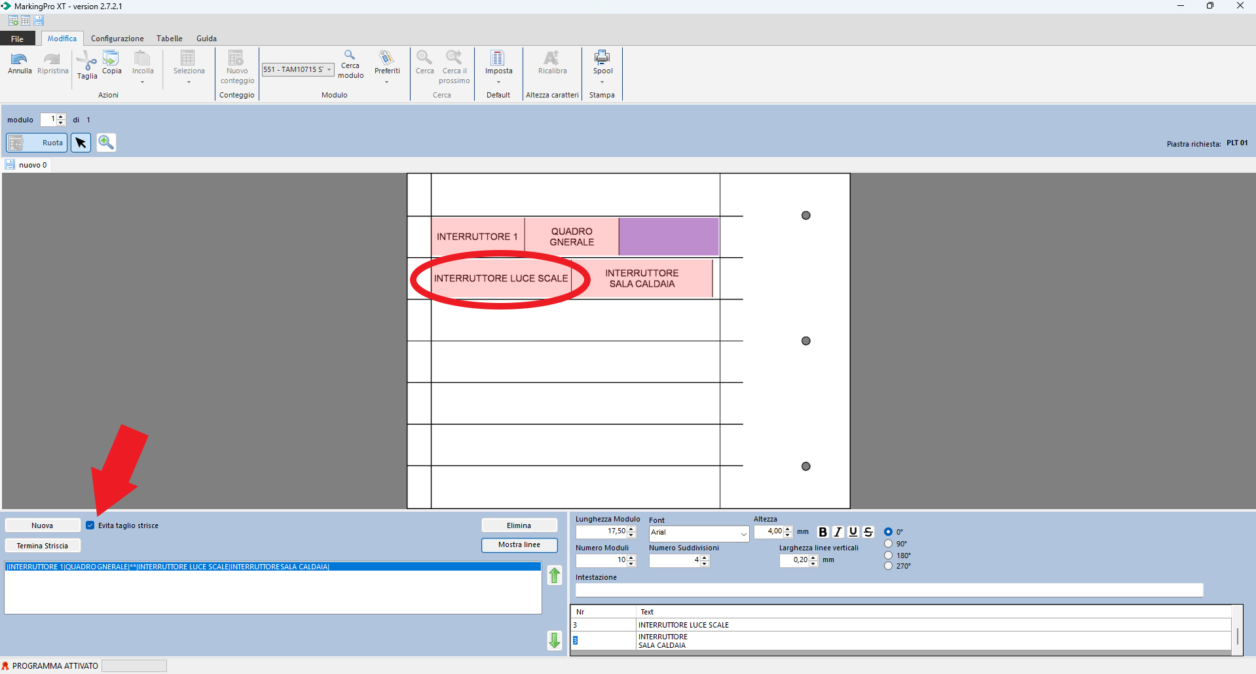
Task: Uncheck Evita taglio strisce checkbox
Action: pos(90,525)
